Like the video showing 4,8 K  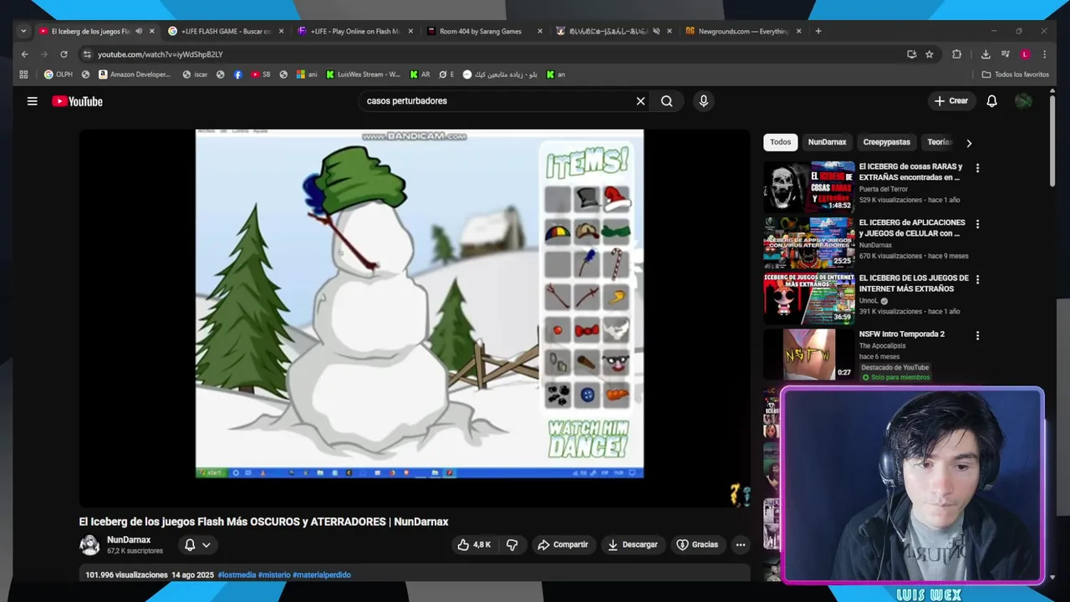[473, 544]
